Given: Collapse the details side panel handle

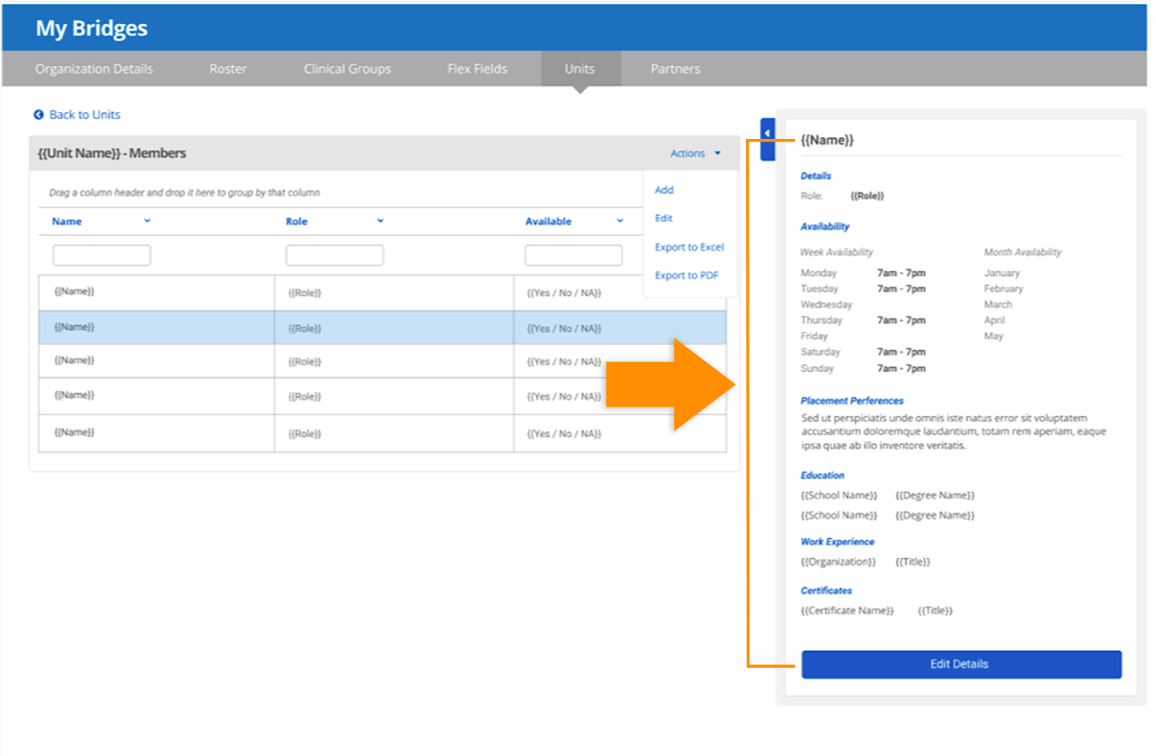Looking at the screenshot, I should click(x=768, y=139).
